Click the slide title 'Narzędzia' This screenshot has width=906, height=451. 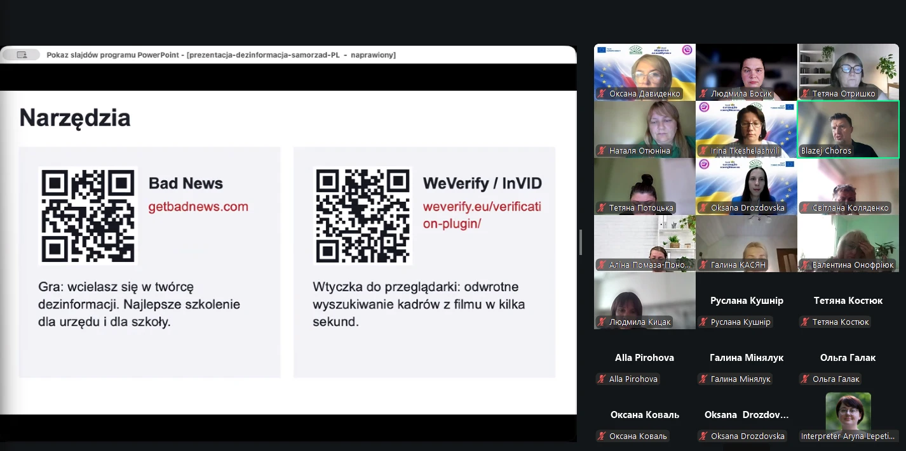[x=75, y=118]
